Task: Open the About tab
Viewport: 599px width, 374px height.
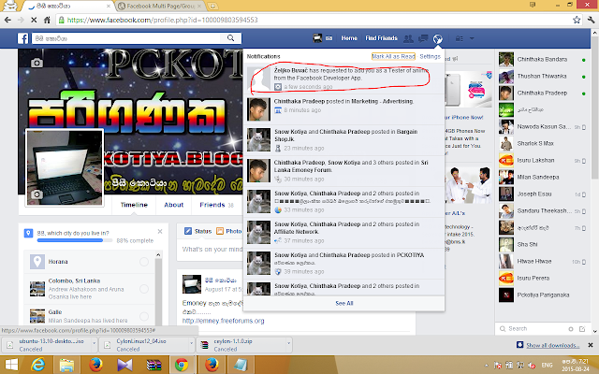Action: click(174, 205)
